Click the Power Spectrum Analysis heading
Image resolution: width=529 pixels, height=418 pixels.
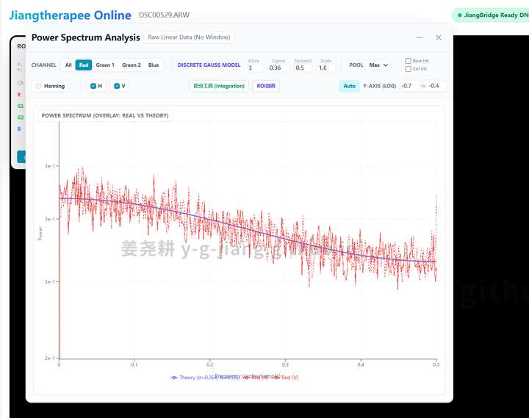click(86, 37)
